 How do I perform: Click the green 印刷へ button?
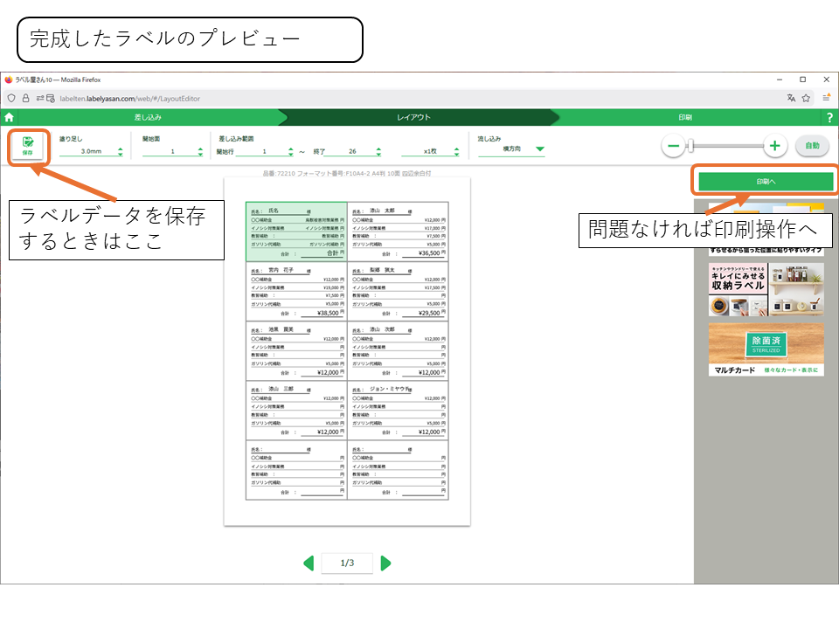[765, 181]
